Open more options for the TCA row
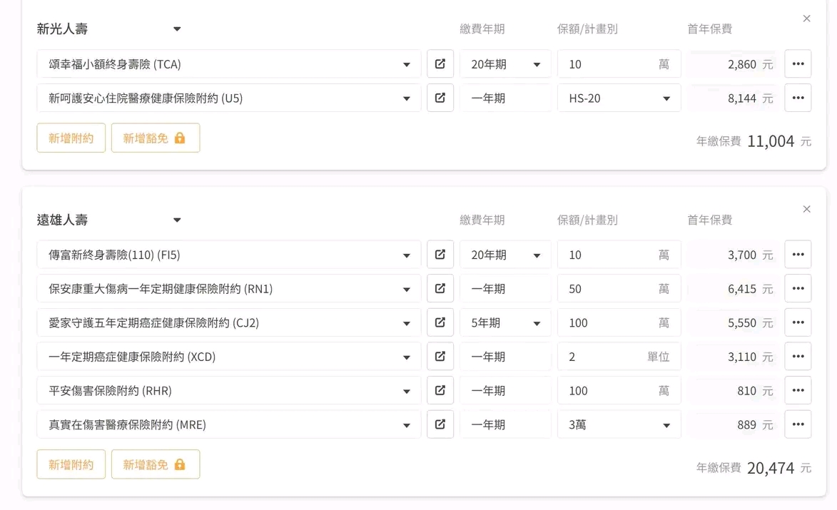 pyautogui.click(x=798, y=64)
